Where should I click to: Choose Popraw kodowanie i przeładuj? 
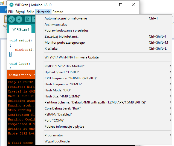coord(104,30)
